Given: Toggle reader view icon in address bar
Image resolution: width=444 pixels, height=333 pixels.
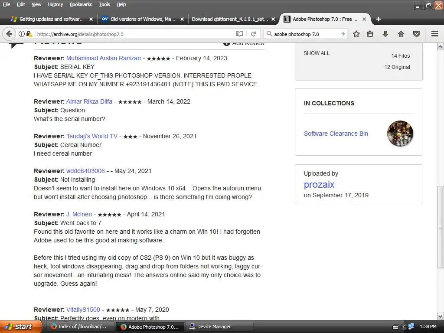Looking at the screenshot, I should click(x=239, y=34).
